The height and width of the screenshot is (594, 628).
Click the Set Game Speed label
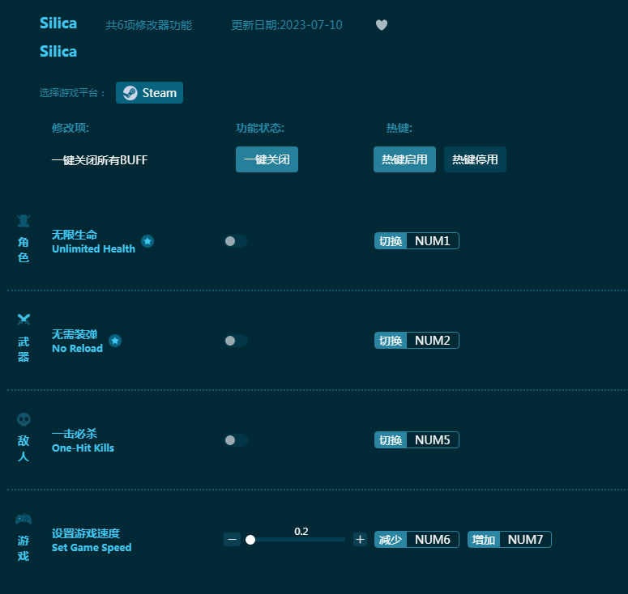[92, 548]
